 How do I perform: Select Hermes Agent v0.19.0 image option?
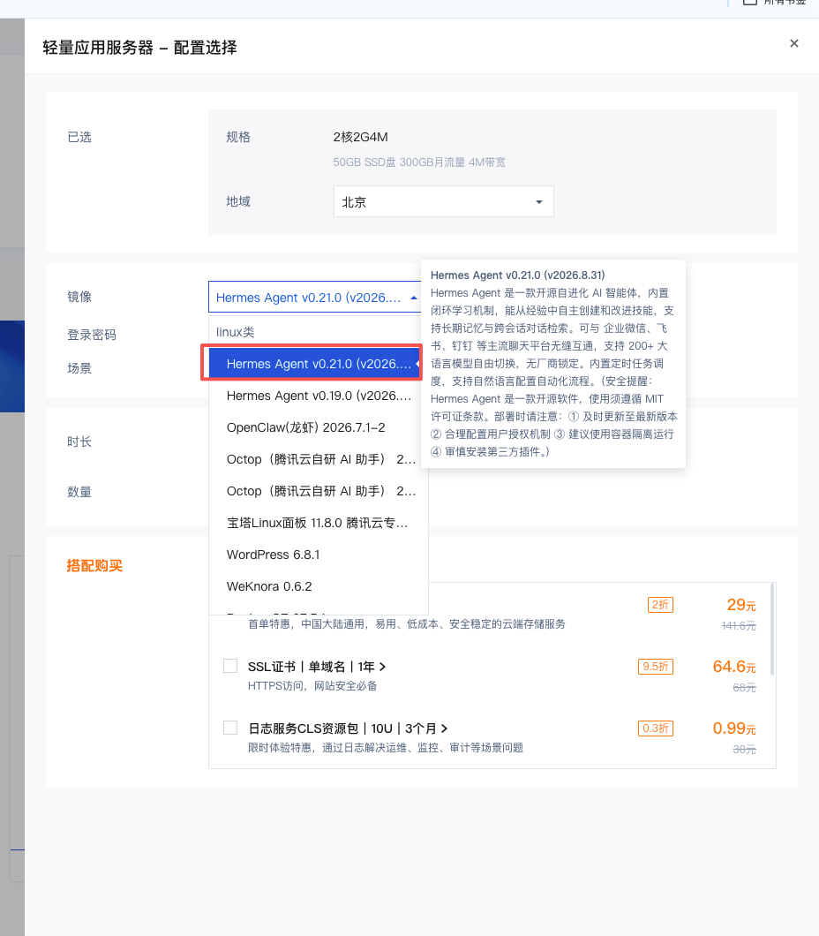(319, 396)
